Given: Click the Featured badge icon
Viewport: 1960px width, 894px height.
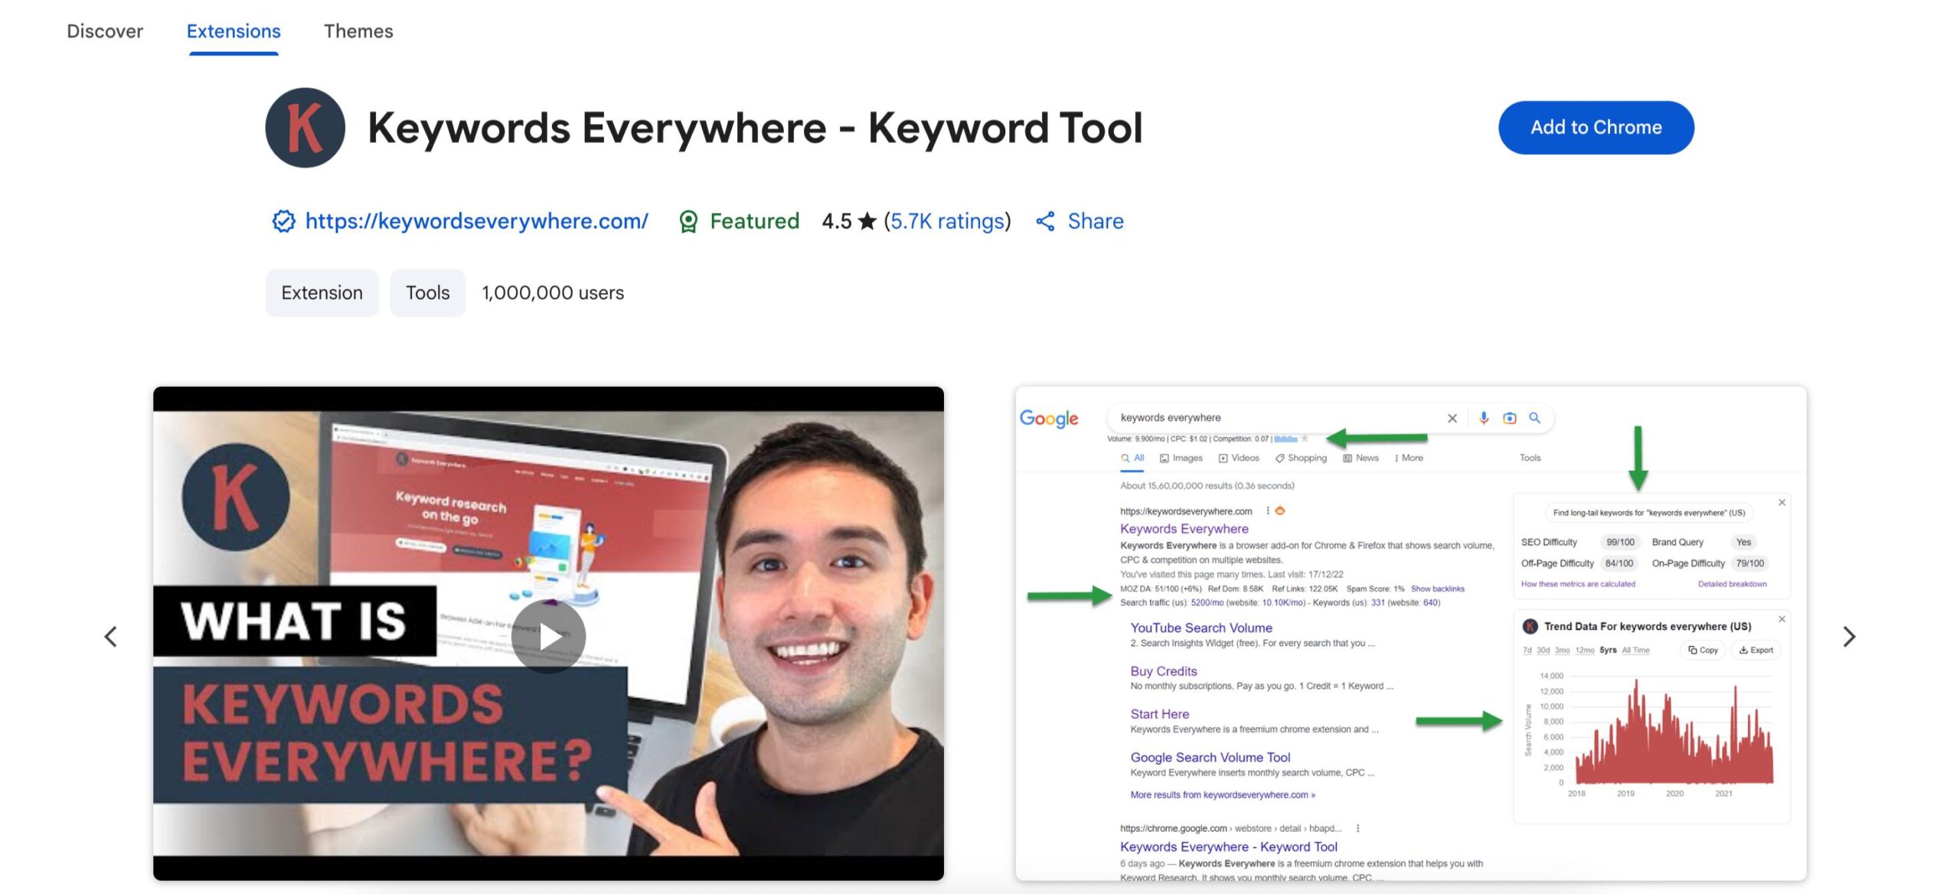Looking at the screenshot, I should click(x=688, y=221).
